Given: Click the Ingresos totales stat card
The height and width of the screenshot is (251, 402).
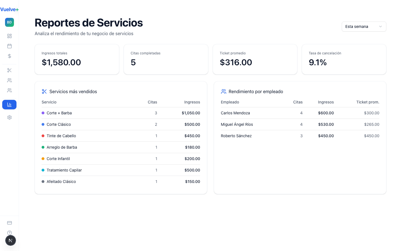Looking at the screenshot, I should 77,59.
